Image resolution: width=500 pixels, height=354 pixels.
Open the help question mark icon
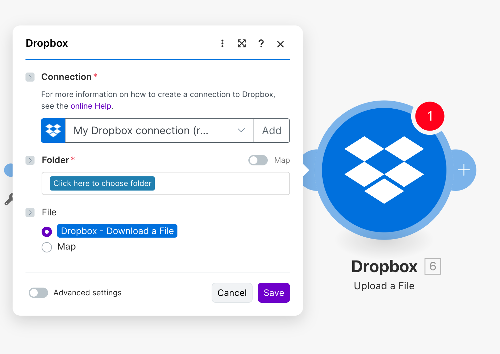pyautogui.click(x=261, y=44)
